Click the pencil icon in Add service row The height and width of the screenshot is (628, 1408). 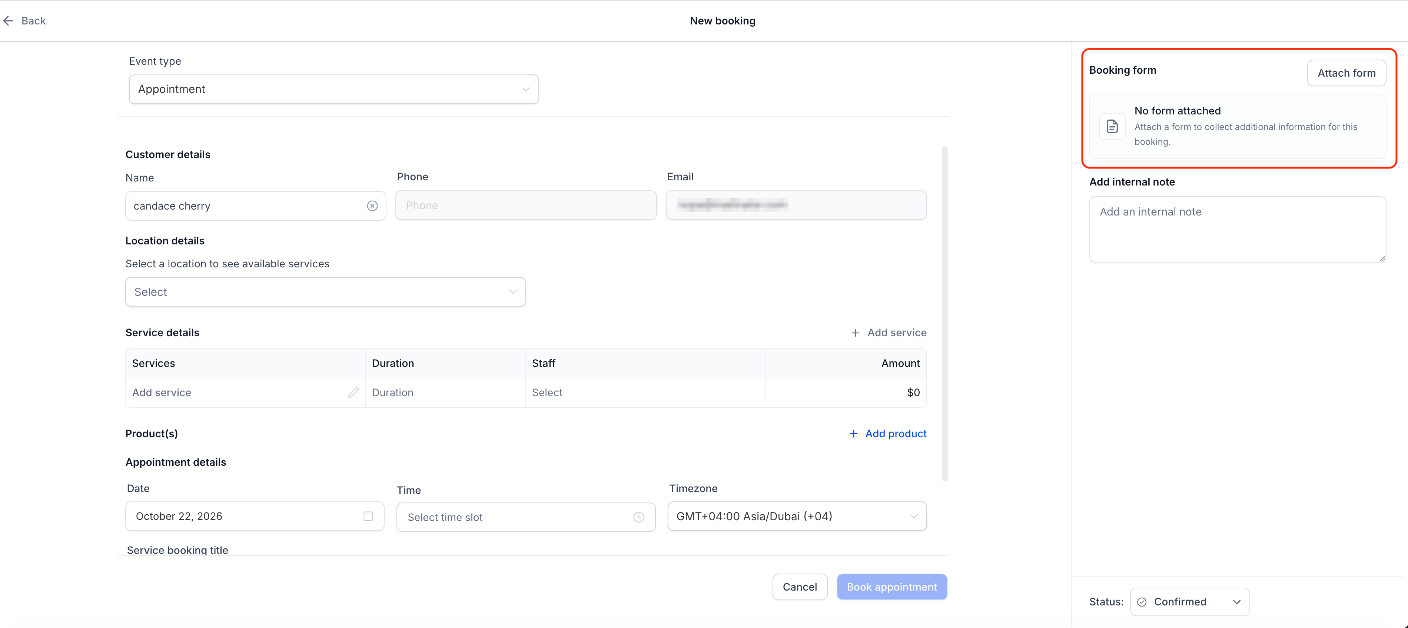click(353, 392)
